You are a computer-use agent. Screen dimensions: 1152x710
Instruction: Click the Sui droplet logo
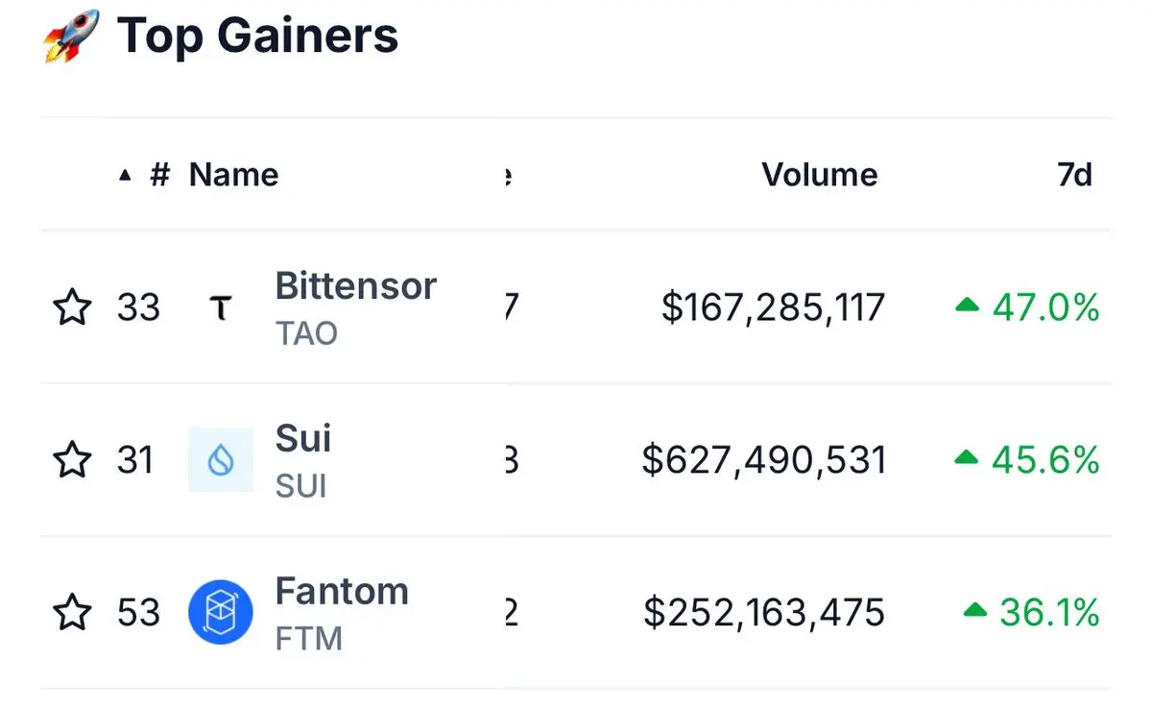(221, 460)
